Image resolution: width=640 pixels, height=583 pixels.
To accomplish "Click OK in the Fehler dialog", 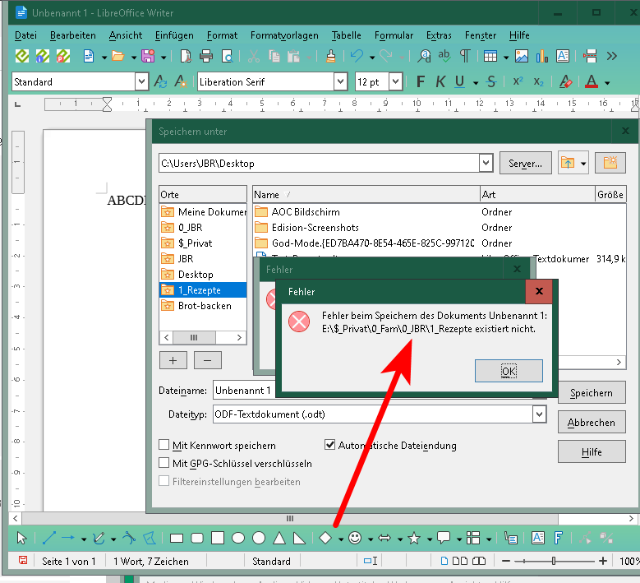I will 509,371.
